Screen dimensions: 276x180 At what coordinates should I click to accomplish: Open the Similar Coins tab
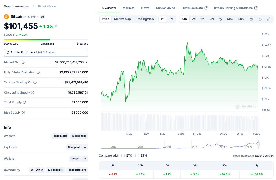(165, 8)
